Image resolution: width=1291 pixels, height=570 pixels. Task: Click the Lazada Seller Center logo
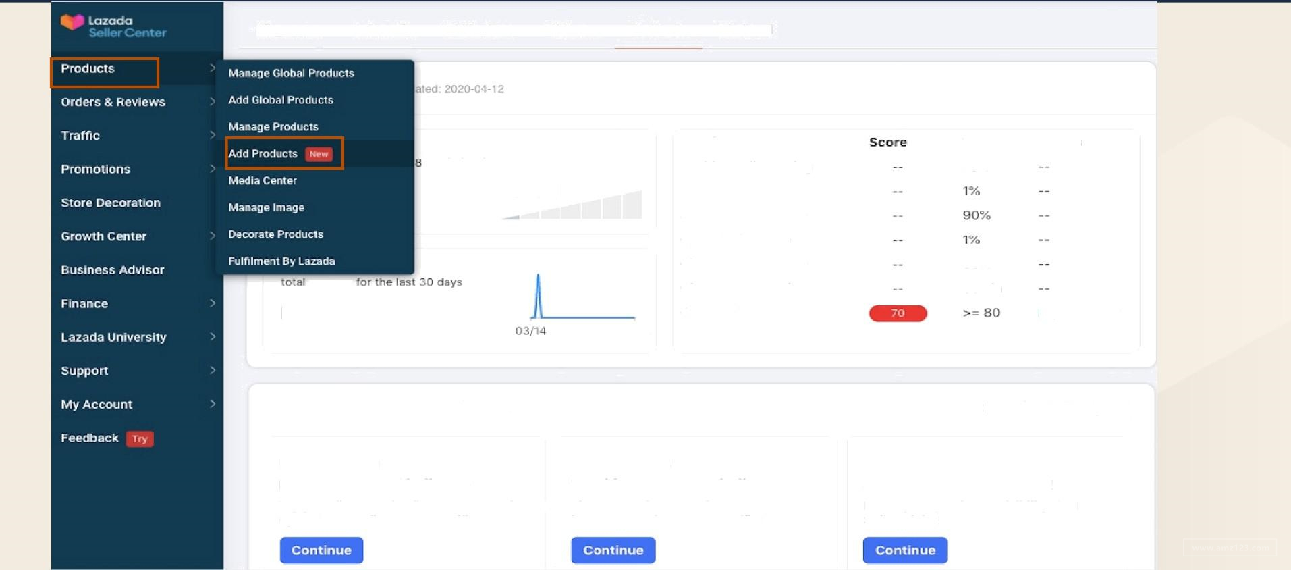113,26
